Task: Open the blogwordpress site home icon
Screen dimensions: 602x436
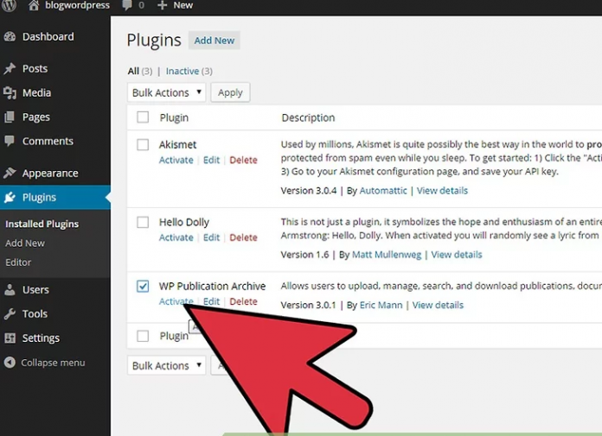Action: click(34, 5)
